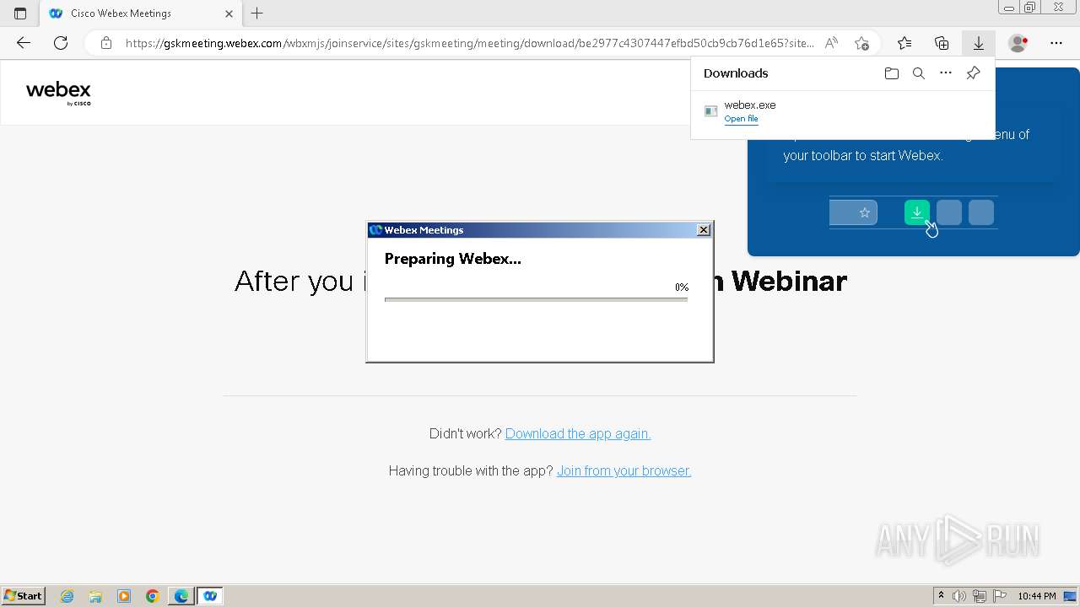Add this page to favorites
1080x607 pixels.
click(861, 43)
